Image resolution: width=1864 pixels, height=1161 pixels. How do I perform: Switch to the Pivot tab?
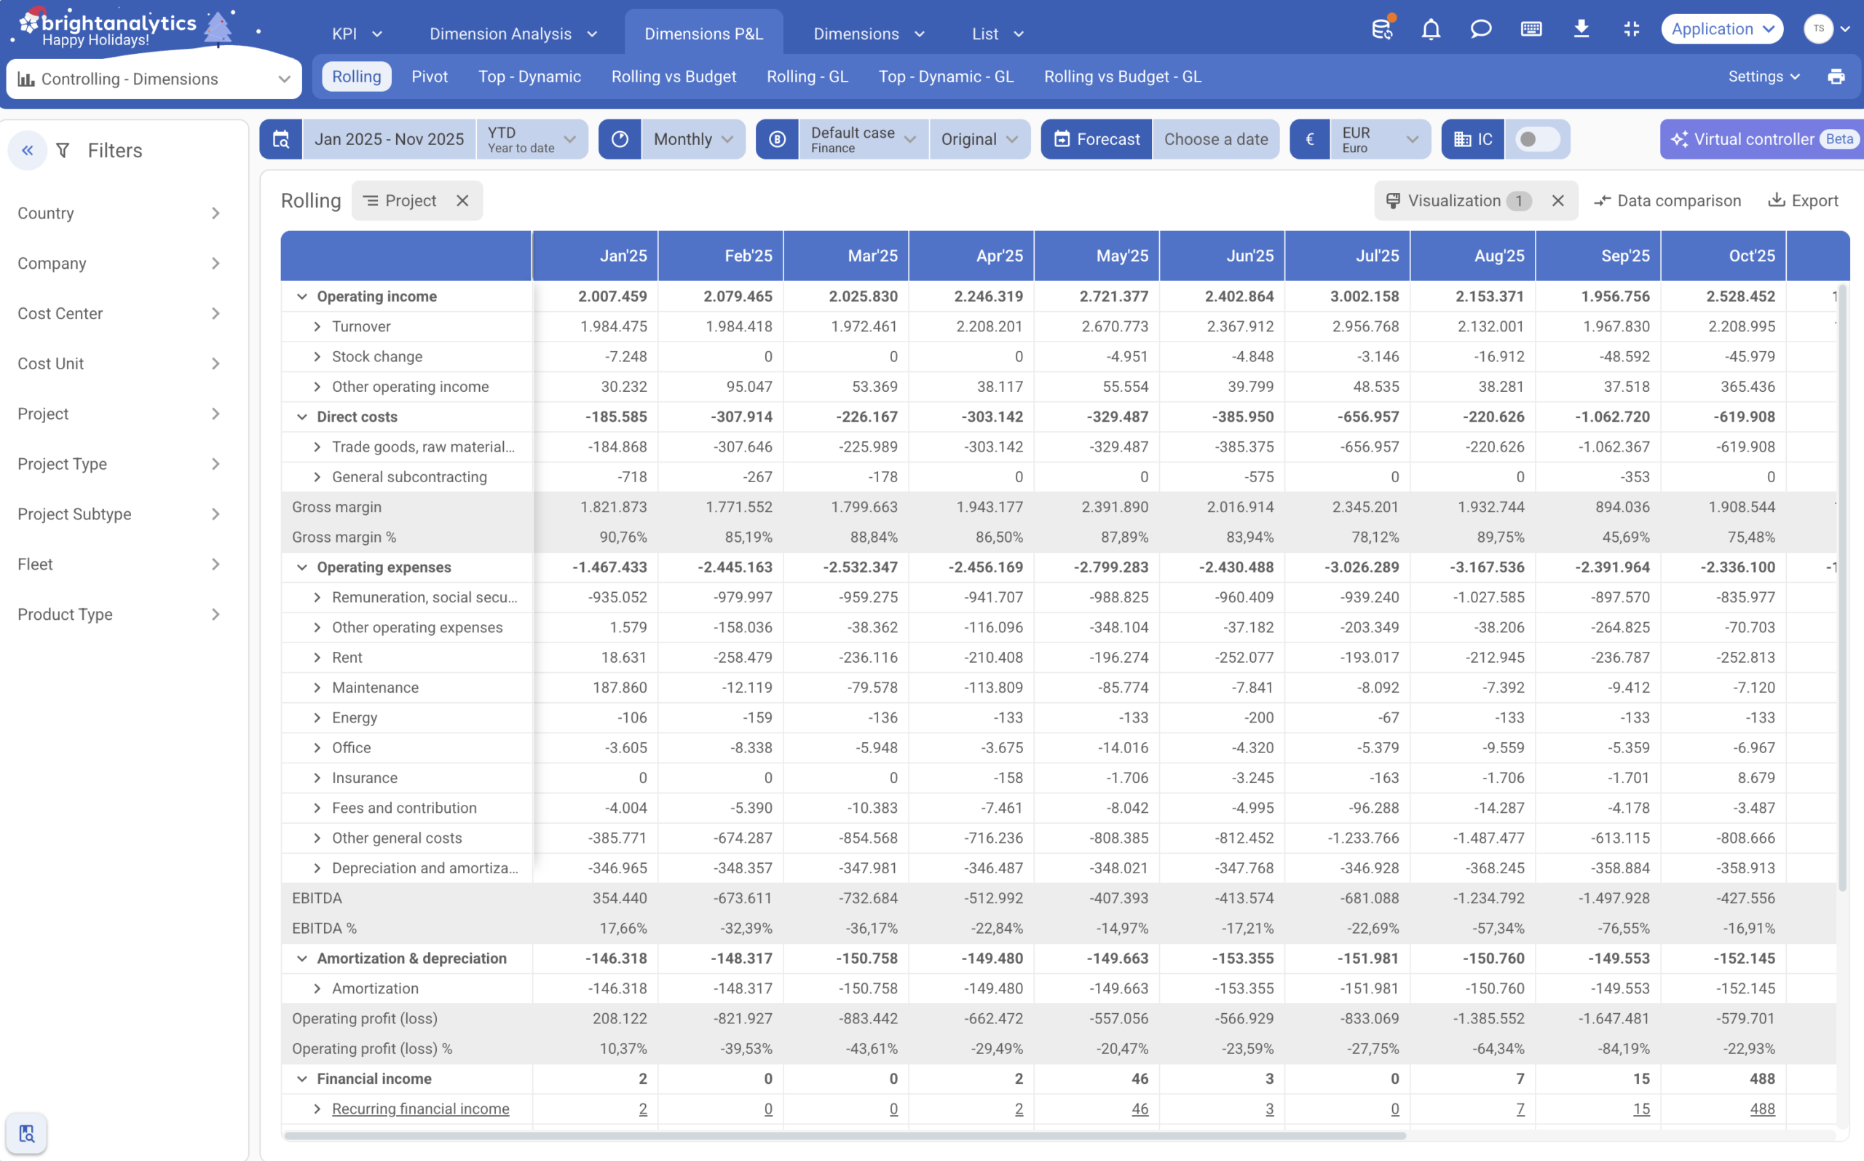tap(429, 76)
